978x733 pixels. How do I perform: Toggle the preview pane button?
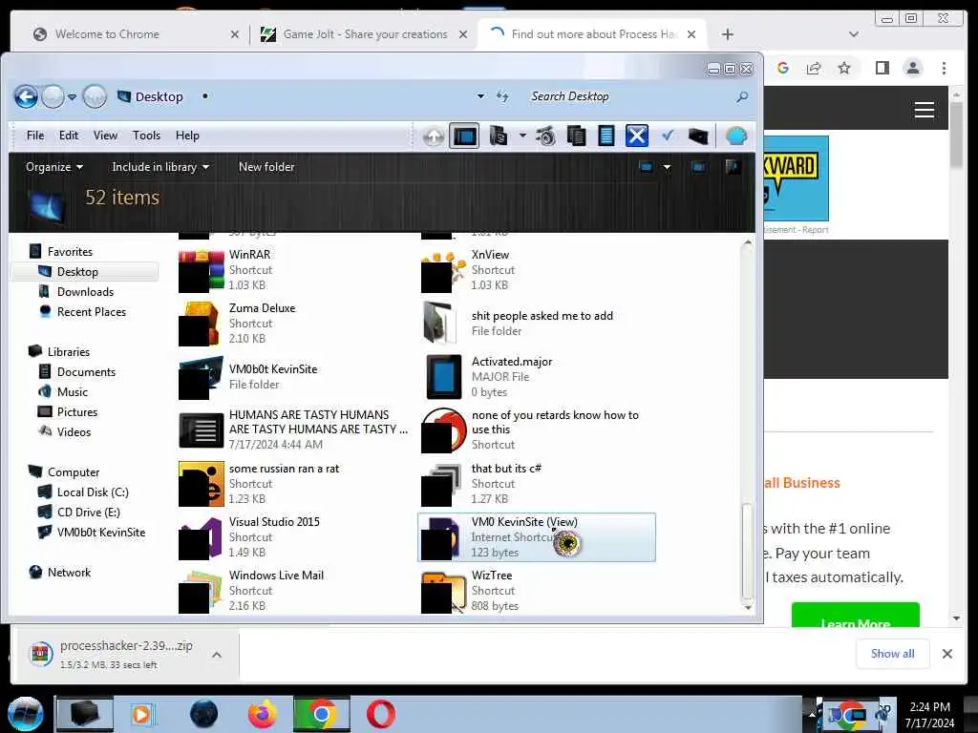coord(698,167)
